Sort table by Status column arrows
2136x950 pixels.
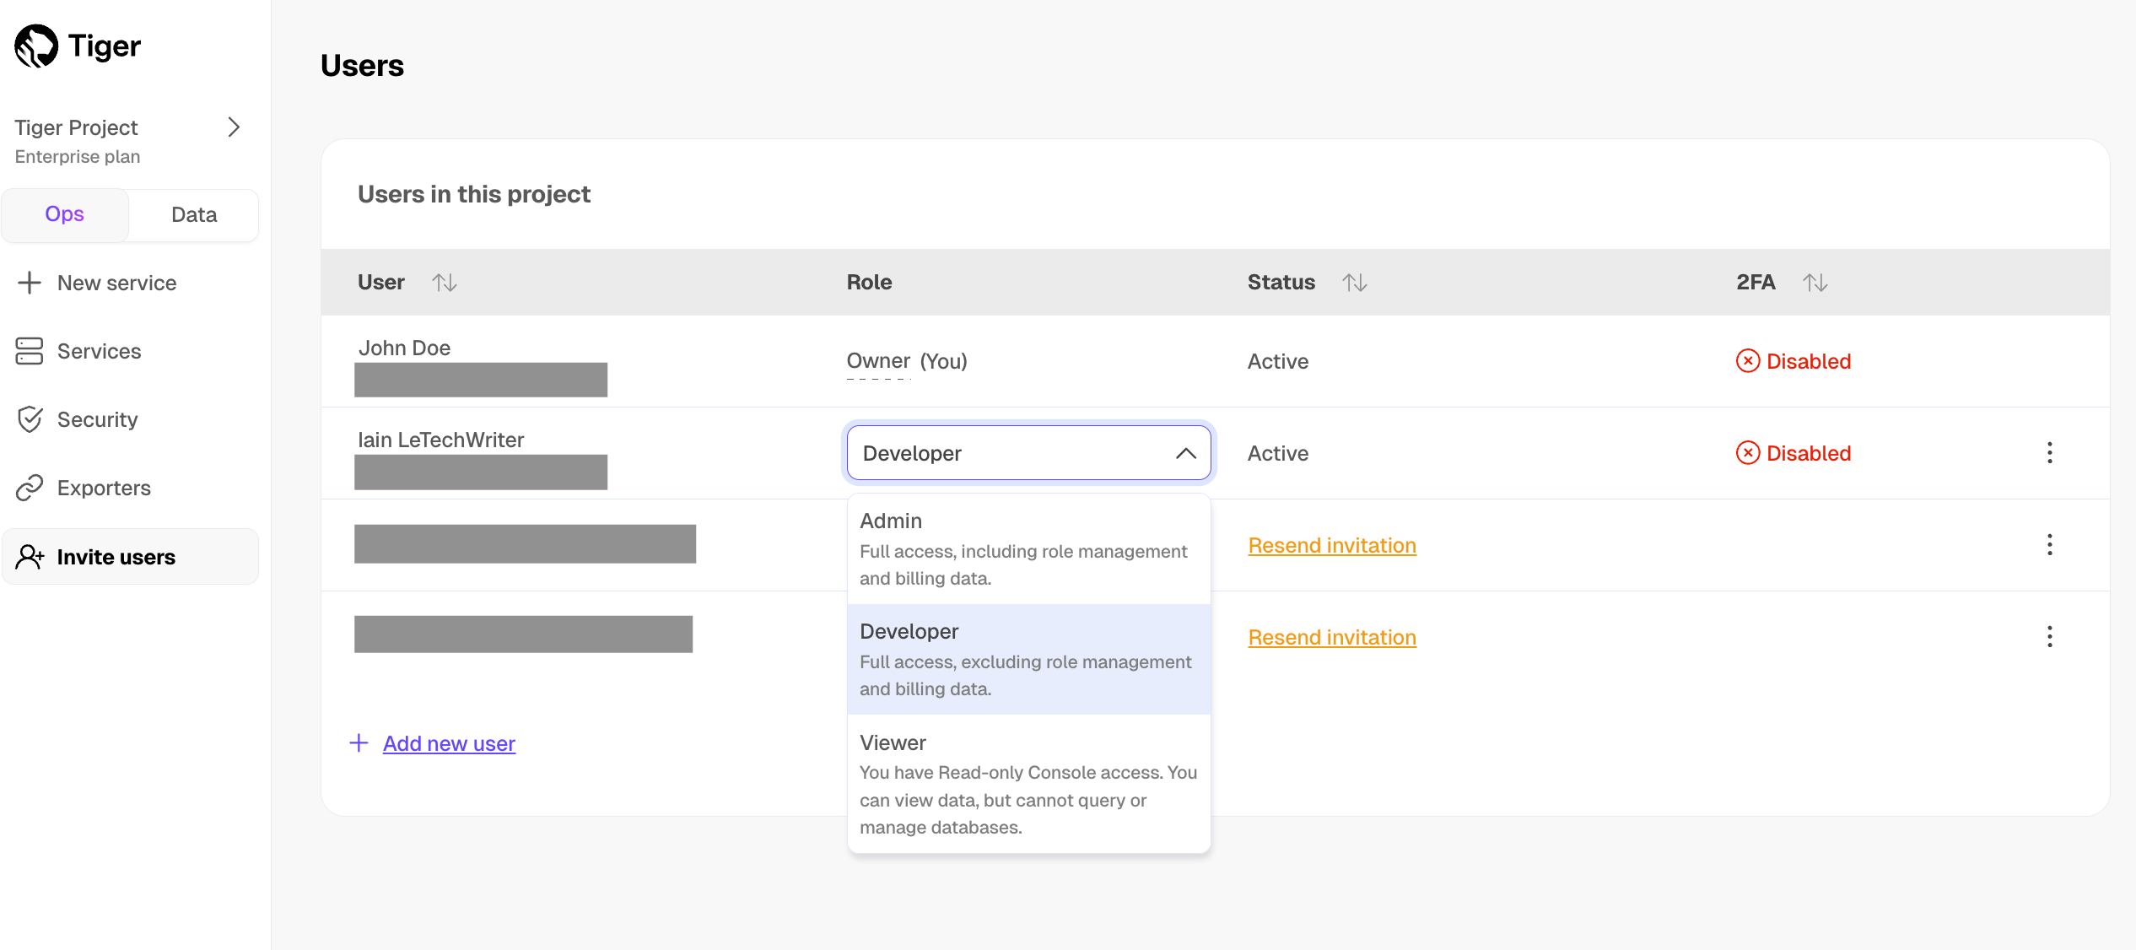tap(1355, 283)
